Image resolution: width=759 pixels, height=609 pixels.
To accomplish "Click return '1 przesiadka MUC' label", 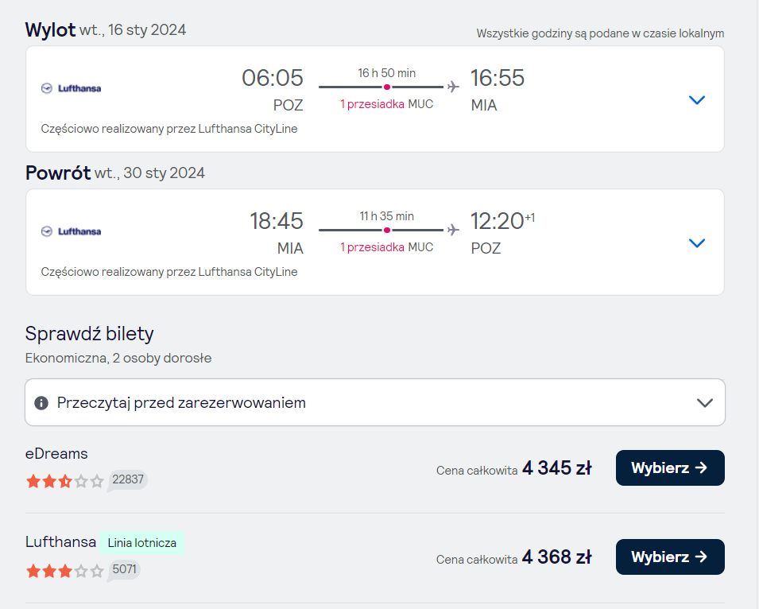I will (387, 247).
